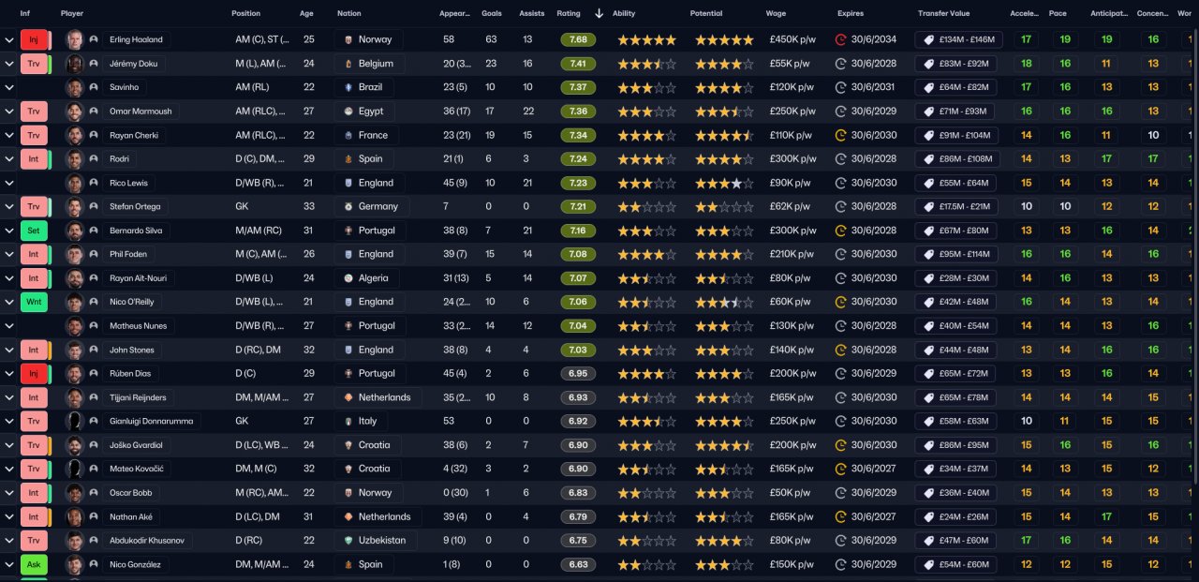Click Bernardo Silva's green Set status badge
The width and height of the screenshot is (1199, 582).
point(34,231)
